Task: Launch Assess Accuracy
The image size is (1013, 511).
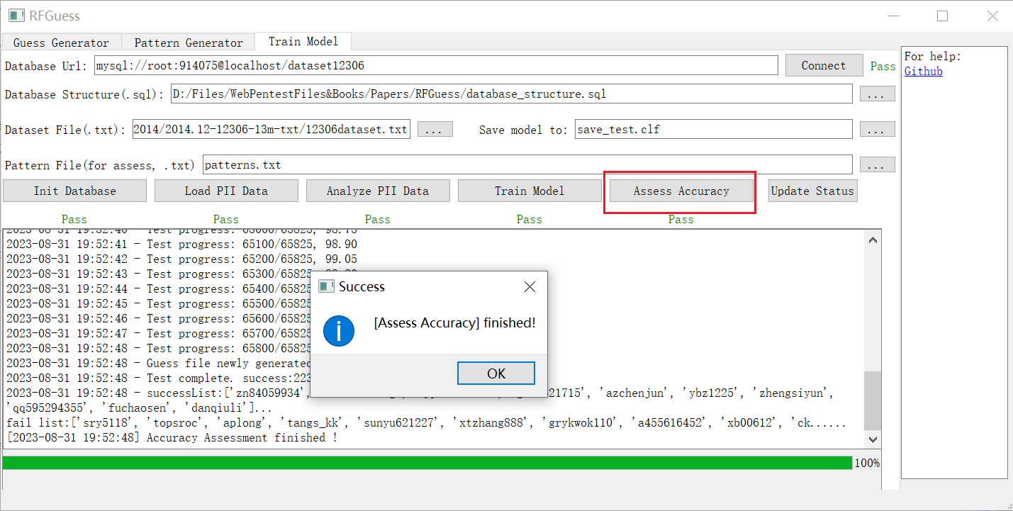Action: (x=681, y=191)
